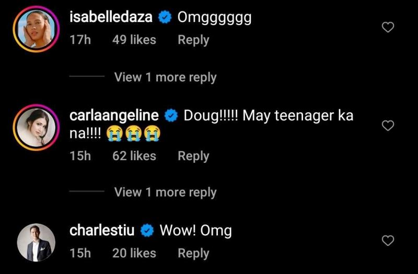Viewport: 418px width, 274px height.
Task: Reply to carlaangeline's comment
Action: point(193,156)
